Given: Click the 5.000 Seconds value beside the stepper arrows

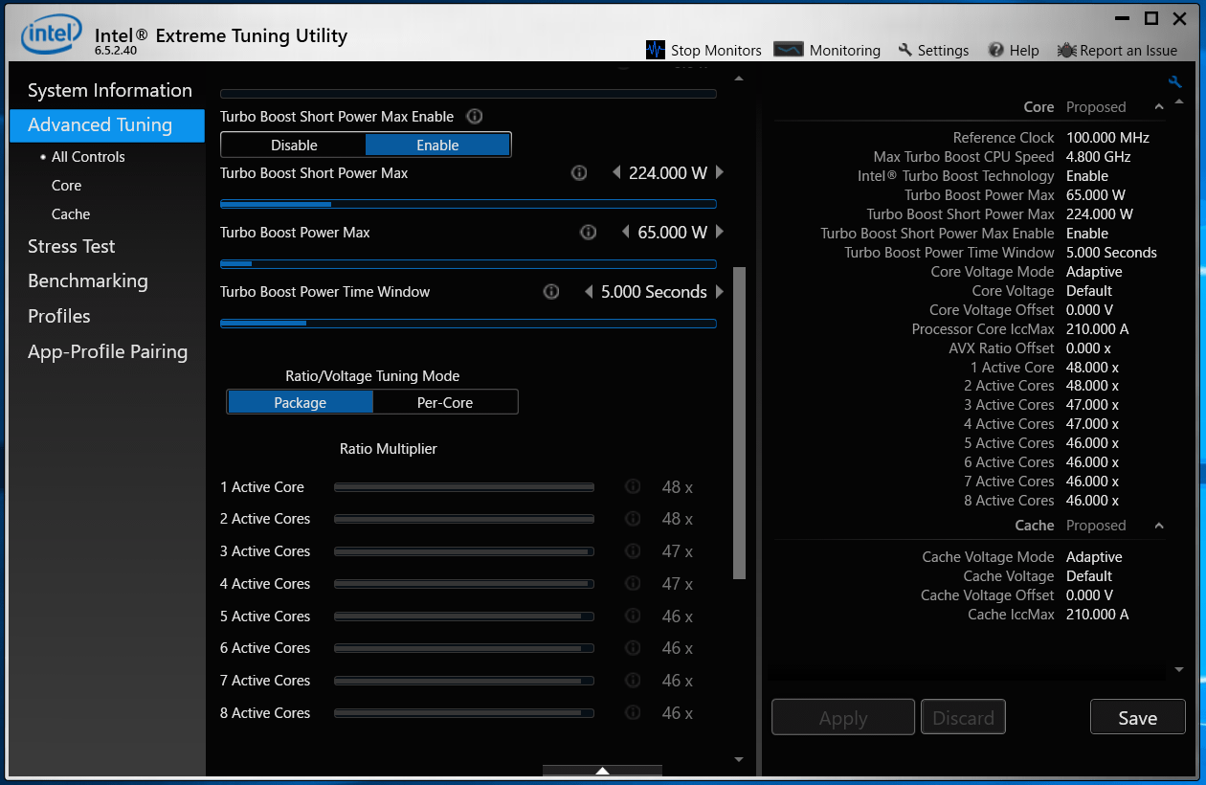Looking at the screenshot, I should click(x=654, y=292).
